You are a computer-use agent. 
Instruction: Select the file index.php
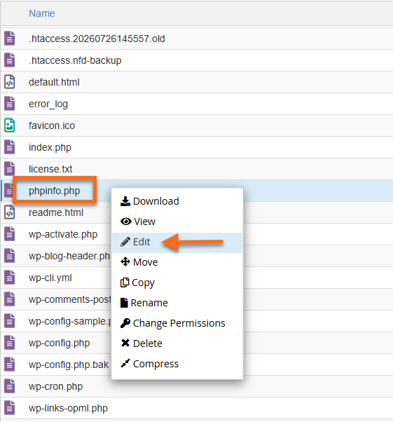coord(50,147)
